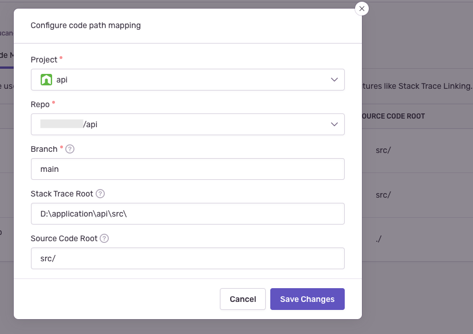The height and width of the screenshot is (334, 473).
Task: Open the Source Code Root help icon
Action: pyautogui.click(x=104, y=238)
